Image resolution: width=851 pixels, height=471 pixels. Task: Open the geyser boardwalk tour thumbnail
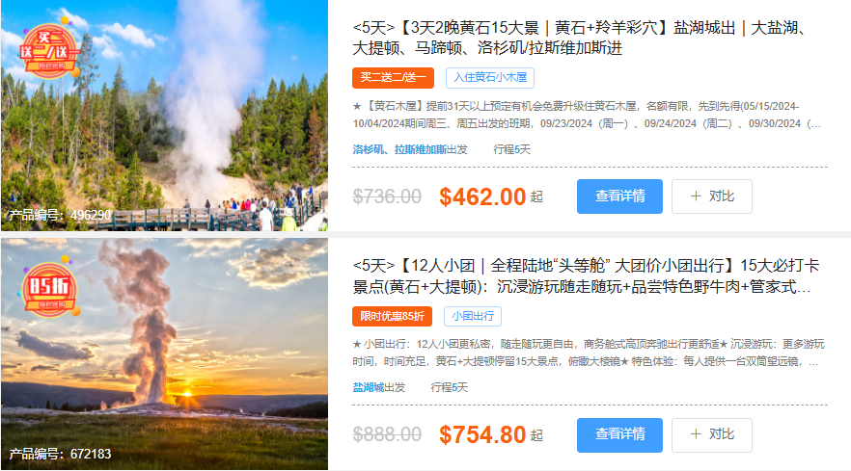pos(164,116)
